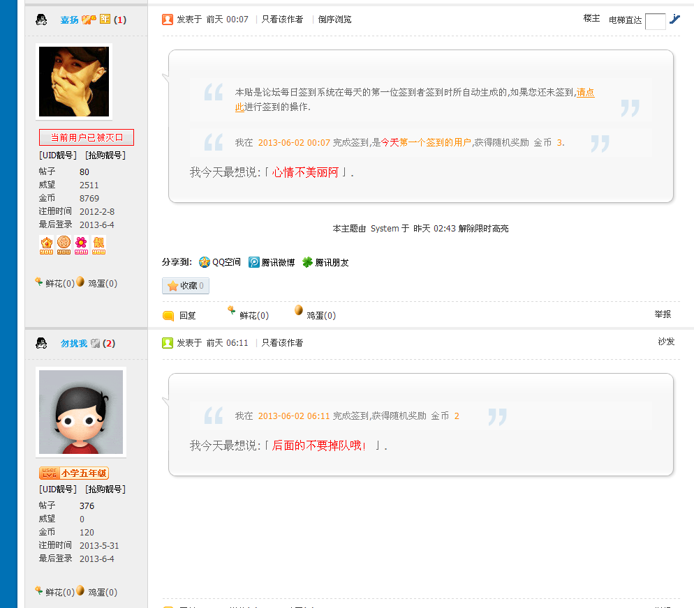Click gray badge icon next to second username
The width and height of the screenshot is (694, 608).
click(x=95, y=343)
